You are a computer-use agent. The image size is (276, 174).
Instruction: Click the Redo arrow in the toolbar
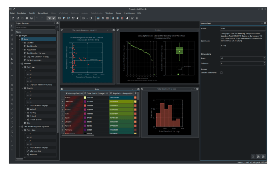42,18
